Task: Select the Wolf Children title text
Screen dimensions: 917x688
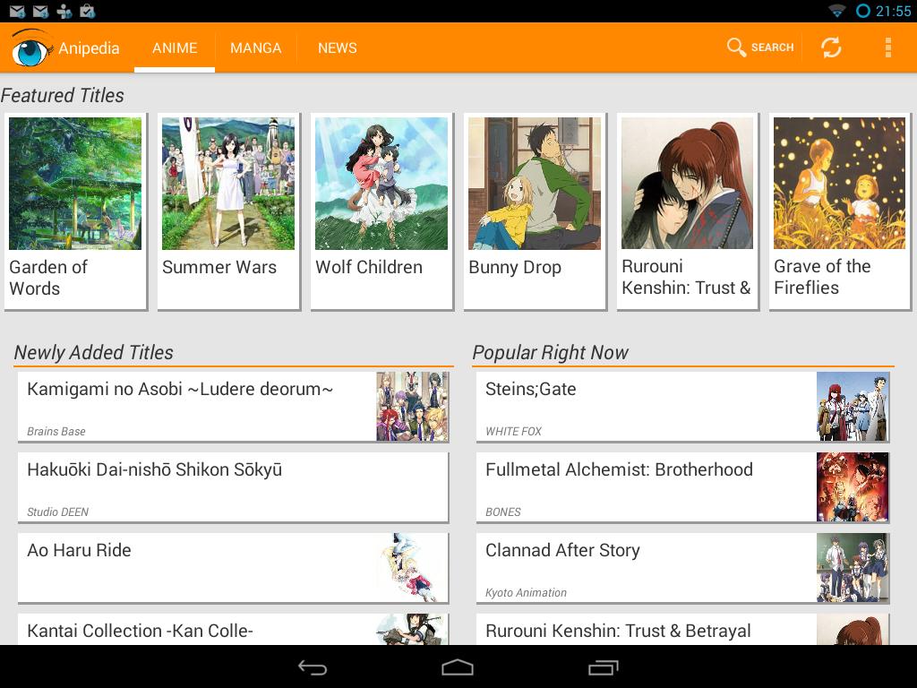Action: tap(368, 267)
